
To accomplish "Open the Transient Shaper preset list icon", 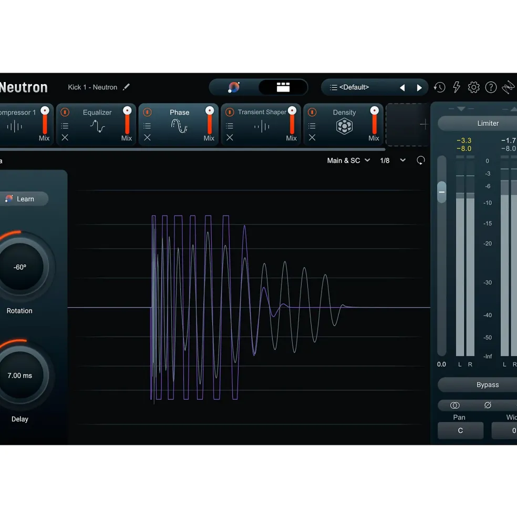I will pyautogui.click(x=230, y=126).
